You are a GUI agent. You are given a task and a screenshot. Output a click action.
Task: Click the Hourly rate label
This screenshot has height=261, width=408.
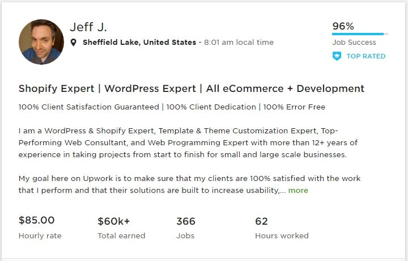coord(40,235)
